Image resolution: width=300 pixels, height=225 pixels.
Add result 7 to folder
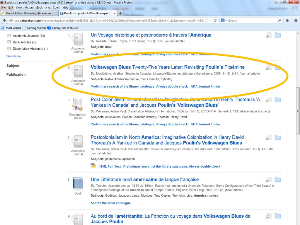point(277,137)
